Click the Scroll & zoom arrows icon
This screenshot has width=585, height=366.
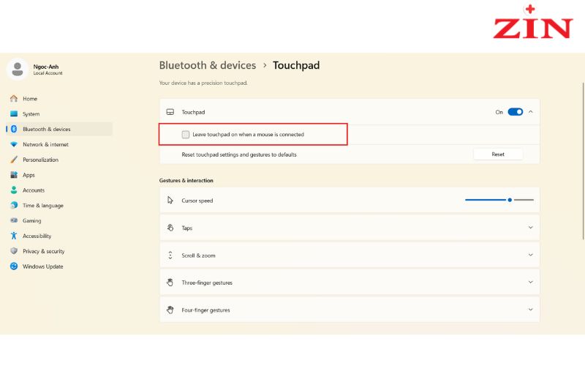170,255
